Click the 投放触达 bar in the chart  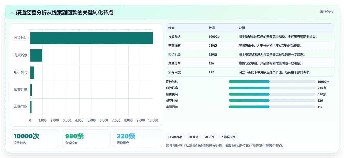[x=92, y=38]
